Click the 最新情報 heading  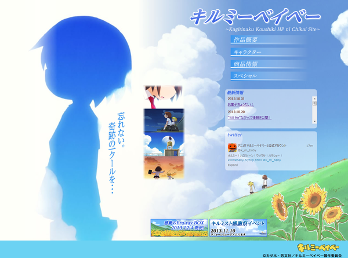pyautogui.click(x=235, y=93)
